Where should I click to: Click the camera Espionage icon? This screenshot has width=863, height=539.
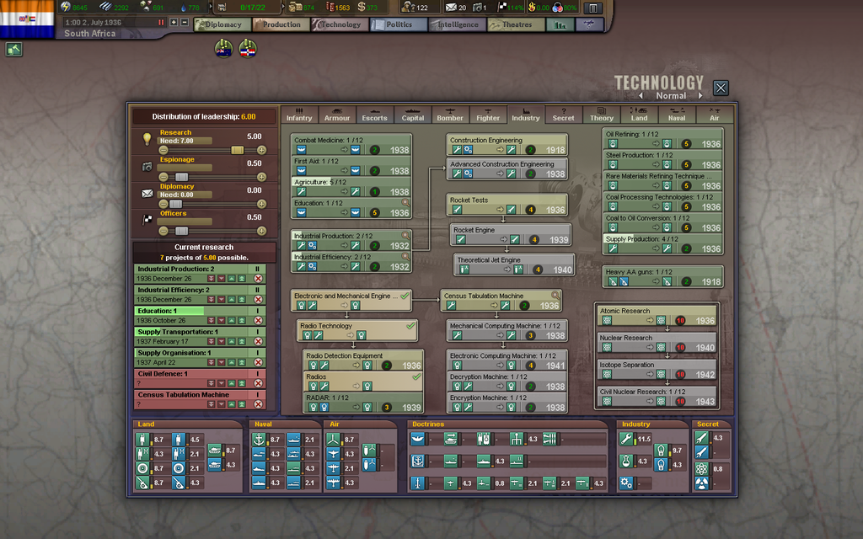coord(147,166)
